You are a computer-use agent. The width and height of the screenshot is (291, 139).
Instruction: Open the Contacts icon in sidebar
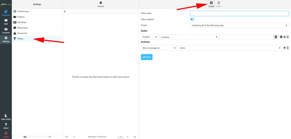(6, 30)
